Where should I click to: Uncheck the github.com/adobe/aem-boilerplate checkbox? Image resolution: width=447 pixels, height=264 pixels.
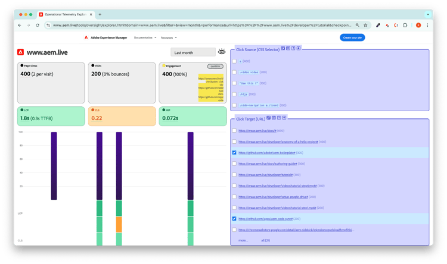tap(235, 152)
